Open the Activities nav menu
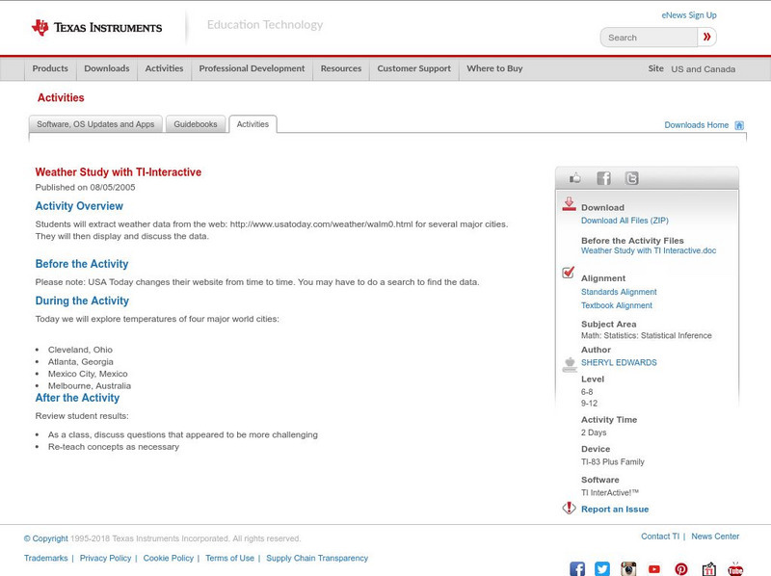The height and width of the screenshot is (576, 771). pyautogui.click(x=164, y=68)
